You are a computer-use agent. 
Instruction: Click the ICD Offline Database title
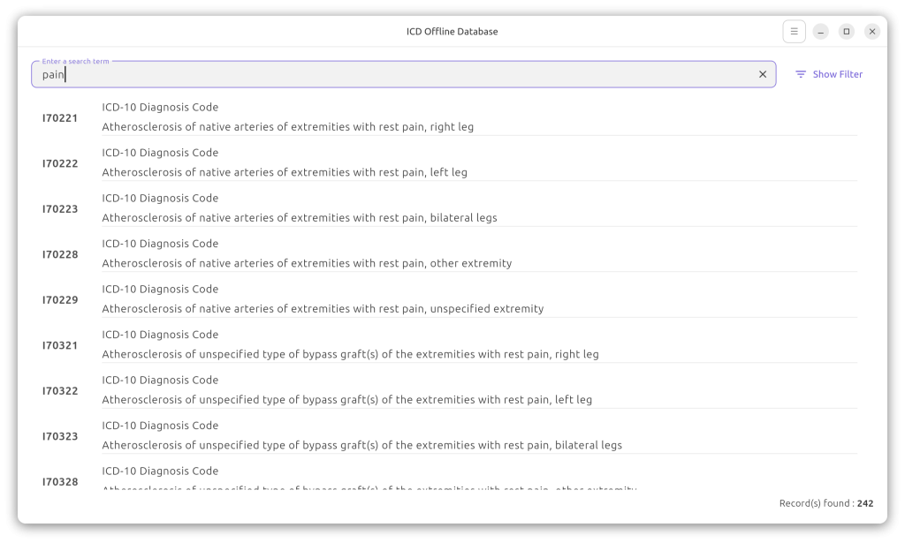point(452,32)
